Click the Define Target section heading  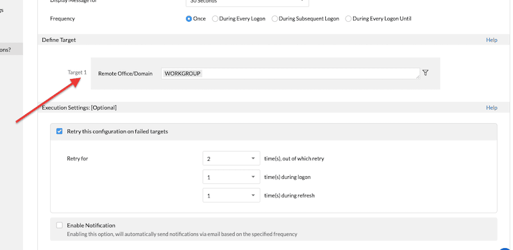tap(59, 40)
